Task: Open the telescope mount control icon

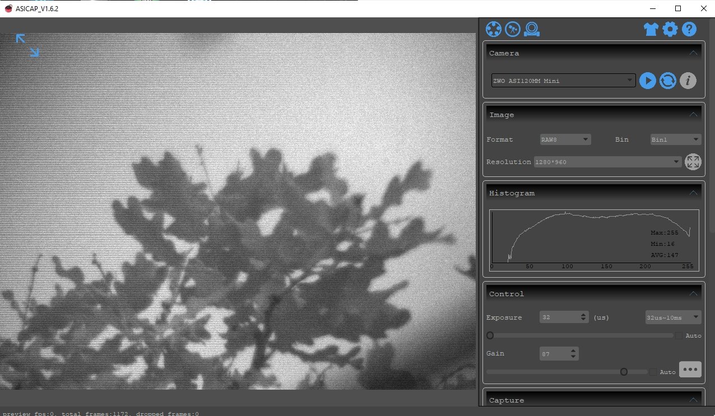Action: tap(513, 29)
